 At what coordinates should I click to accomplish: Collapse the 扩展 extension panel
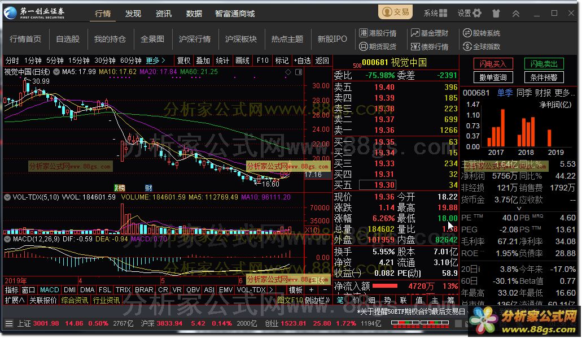(x=15, y=300)
